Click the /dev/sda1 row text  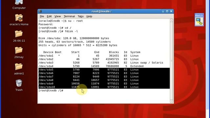[x=89, y=56]
